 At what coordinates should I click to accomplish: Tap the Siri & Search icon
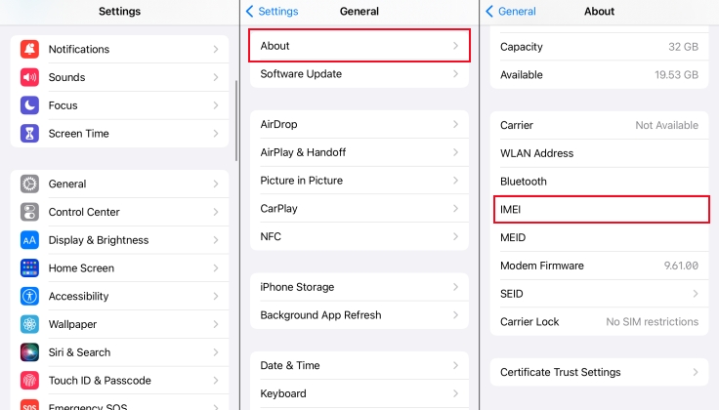click(x=29, y=352)
